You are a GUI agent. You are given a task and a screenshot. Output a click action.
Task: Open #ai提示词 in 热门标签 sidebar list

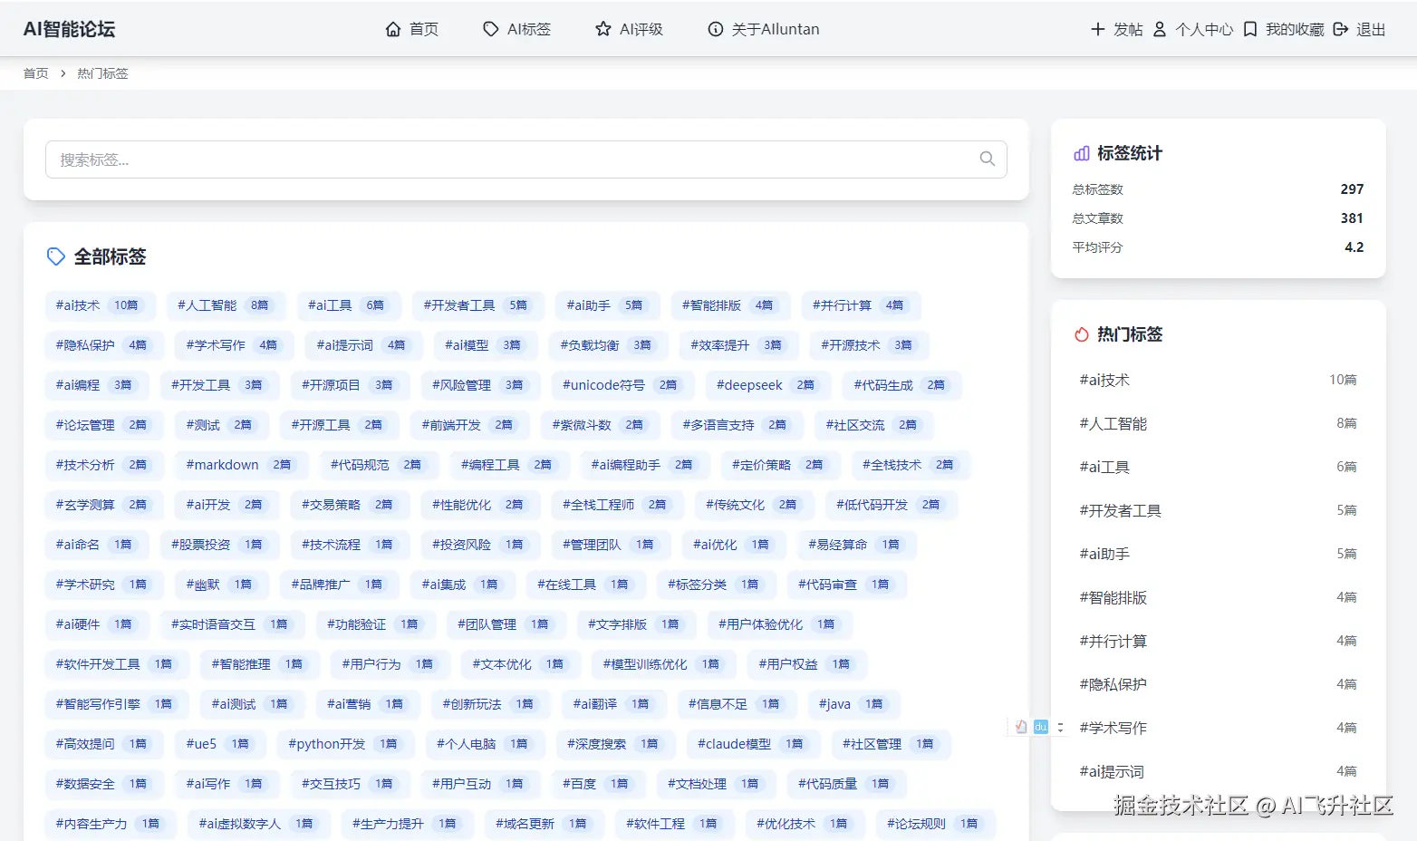1218,771
